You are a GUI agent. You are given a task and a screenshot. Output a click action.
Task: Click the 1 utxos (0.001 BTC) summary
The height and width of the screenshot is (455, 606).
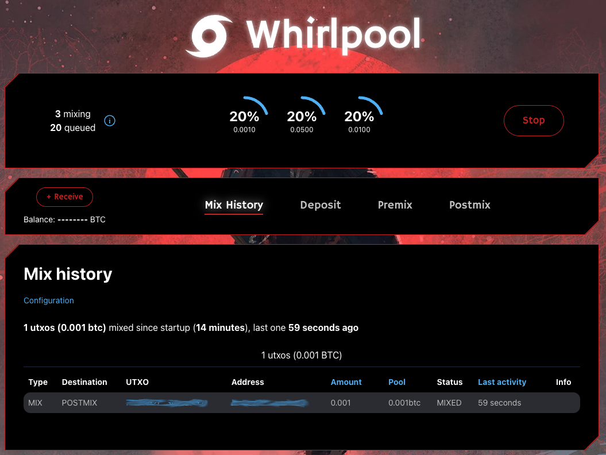click(302, 355)
